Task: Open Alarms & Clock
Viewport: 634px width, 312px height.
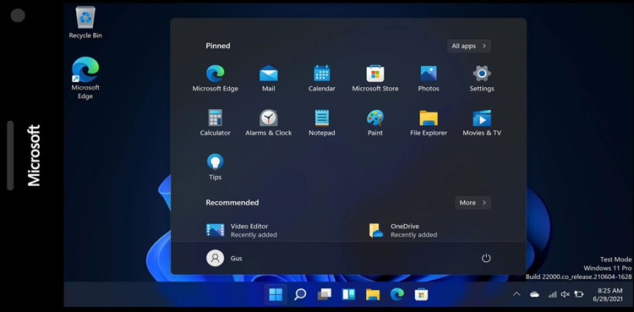Action: point(269,123)
